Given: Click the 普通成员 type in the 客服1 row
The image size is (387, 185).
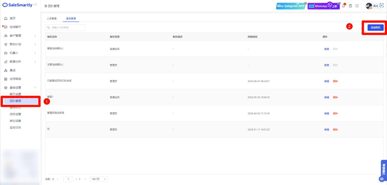Looking at the screenshot, I should tap(115, 97).
